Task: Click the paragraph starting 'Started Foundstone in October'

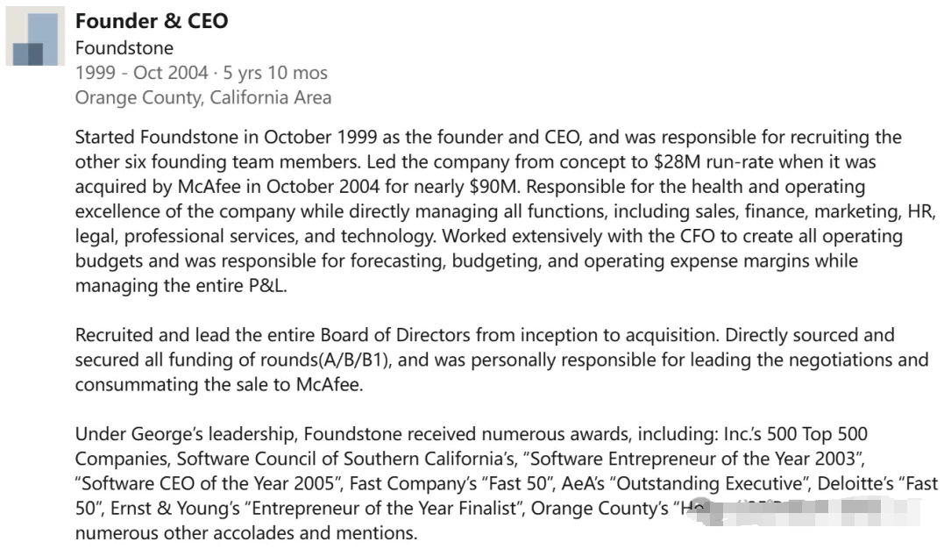Action: pyautogui.click(x=506, y=211)
